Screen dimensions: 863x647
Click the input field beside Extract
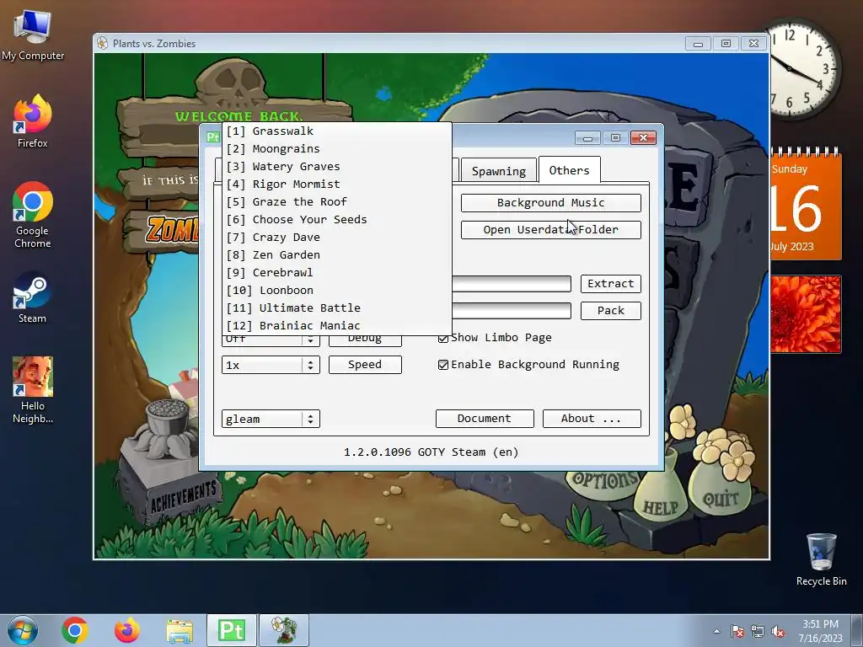click(512, 284)
